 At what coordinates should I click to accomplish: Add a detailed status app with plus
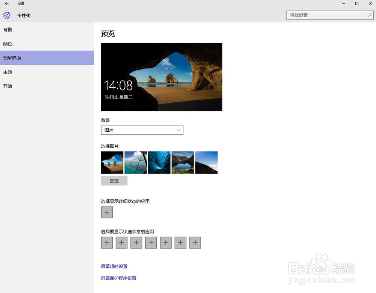[x=107, y=213]
